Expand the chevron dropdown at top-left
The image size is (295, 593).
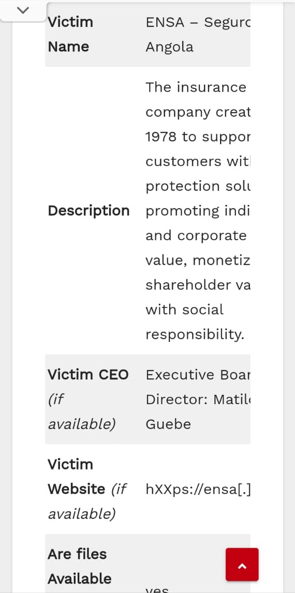pos(23,10)
